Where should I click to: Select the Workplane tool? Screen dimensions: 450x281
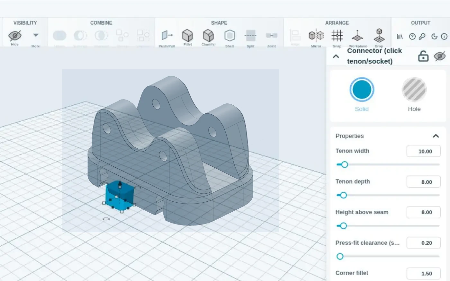(358, 38)
